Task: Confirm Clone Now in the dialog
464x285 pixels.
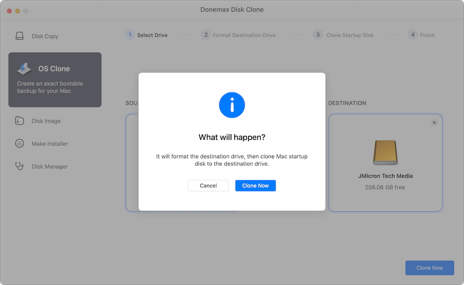Action: [255, 186]
